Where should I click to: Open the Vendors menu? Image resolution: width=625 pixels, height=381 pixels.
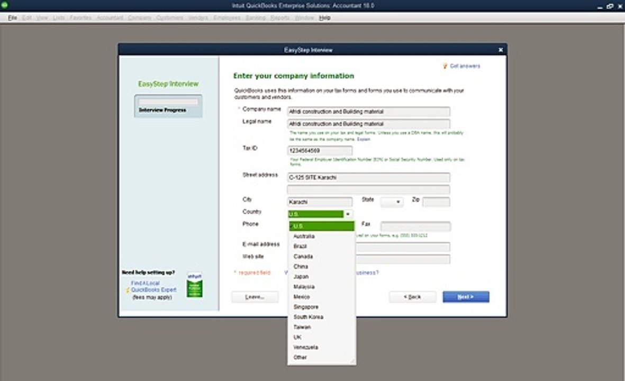click(x=198, y=18)
